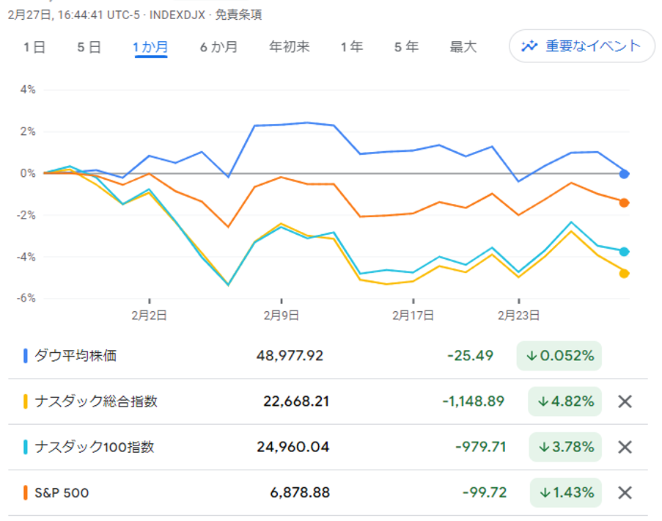Show the 5年 chart range
Image resolution: width=662 pixels, height=521 pixels.
tap(406, 47)
